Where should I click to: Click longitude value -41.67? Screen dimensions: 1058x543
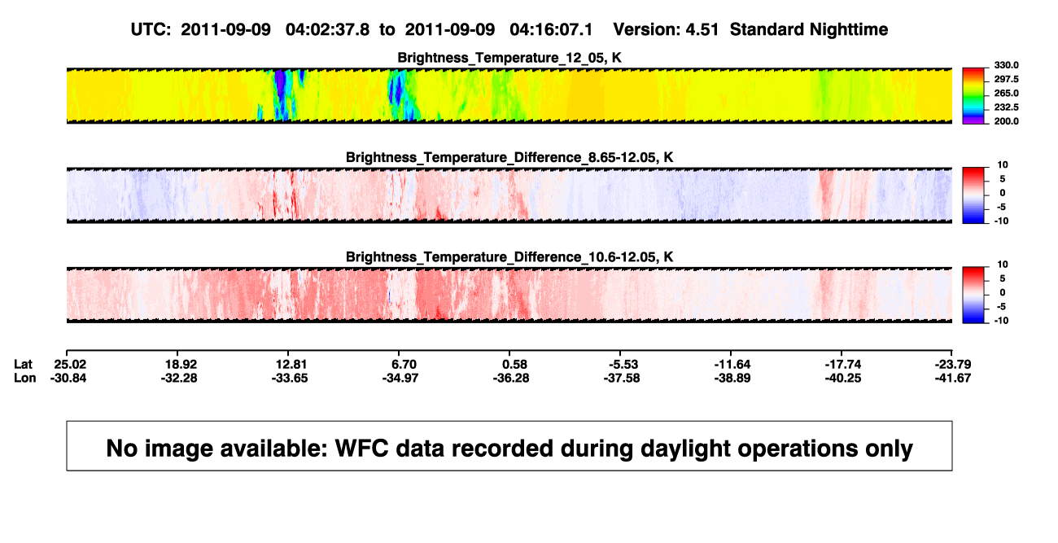tap(952, 378)
